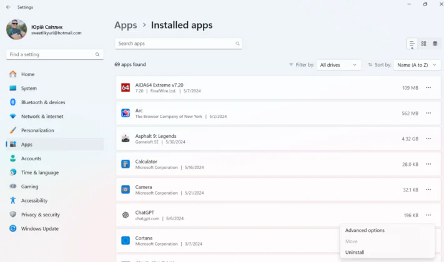This screenshot has height=262, width=444.
Task: Click the Cortana app name
Action: (144, 238)
